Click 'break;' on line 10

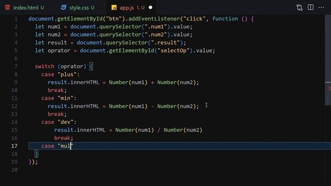57,90
